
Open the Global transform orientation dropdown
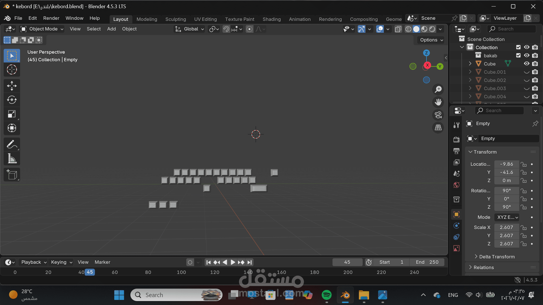click(x=189, y=29)
